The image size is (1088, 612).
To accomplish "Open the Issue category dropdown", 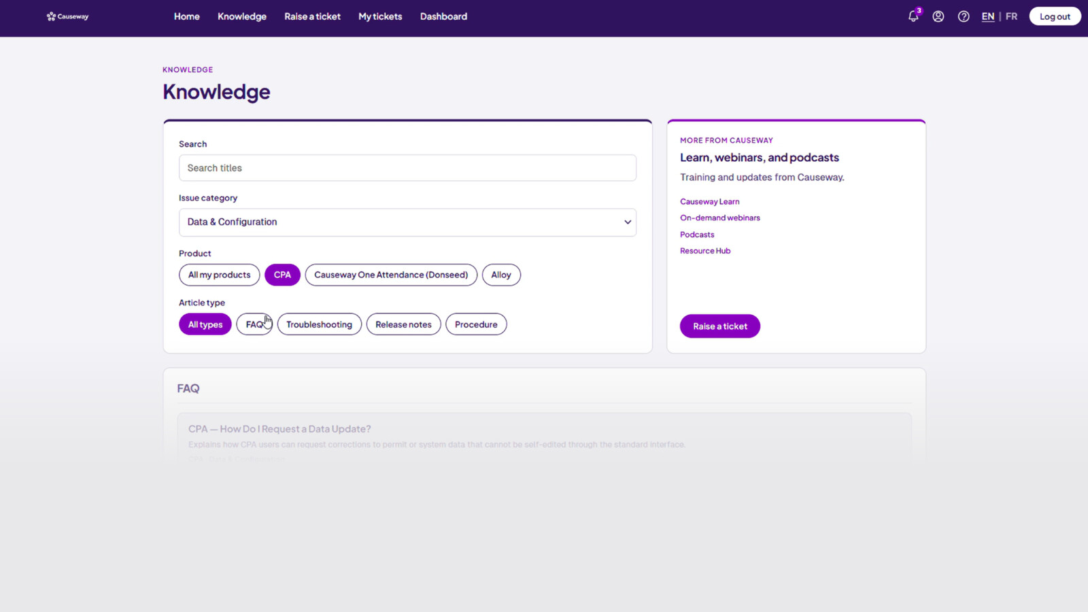I will 407,222.
